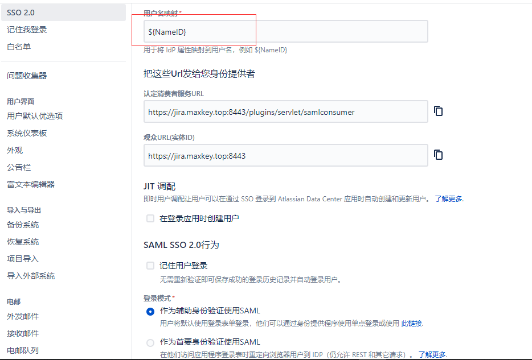Open 导入外部系统 page
The width and height of the screenshot is (532, 360).
[x=31, y=276]
